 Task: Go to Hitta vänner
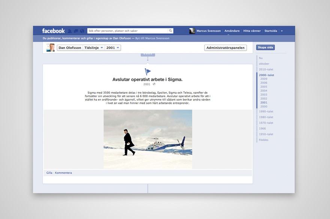252,31
